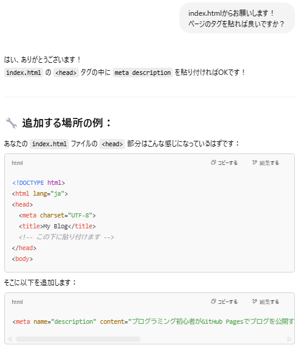Click the inline code meta description
The height and width of the screenshot is (348, 295).
point(142,72)
